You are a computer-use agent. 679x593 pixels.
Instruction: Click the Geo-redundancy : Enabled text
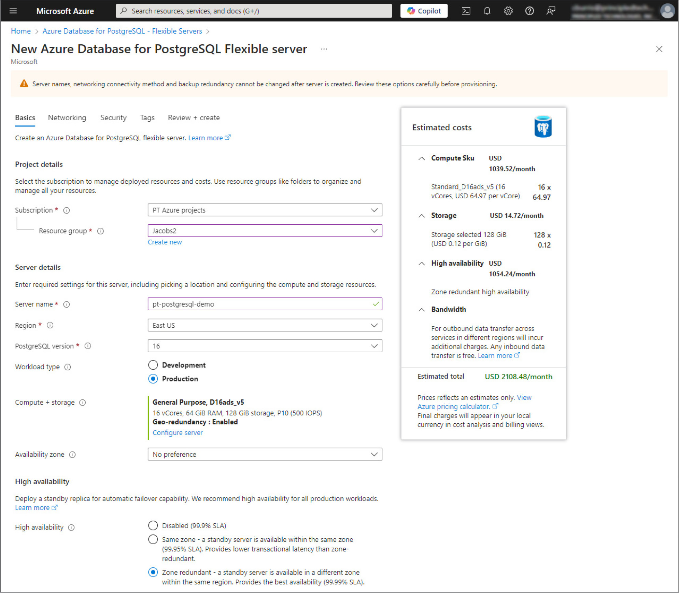(195, 422)
